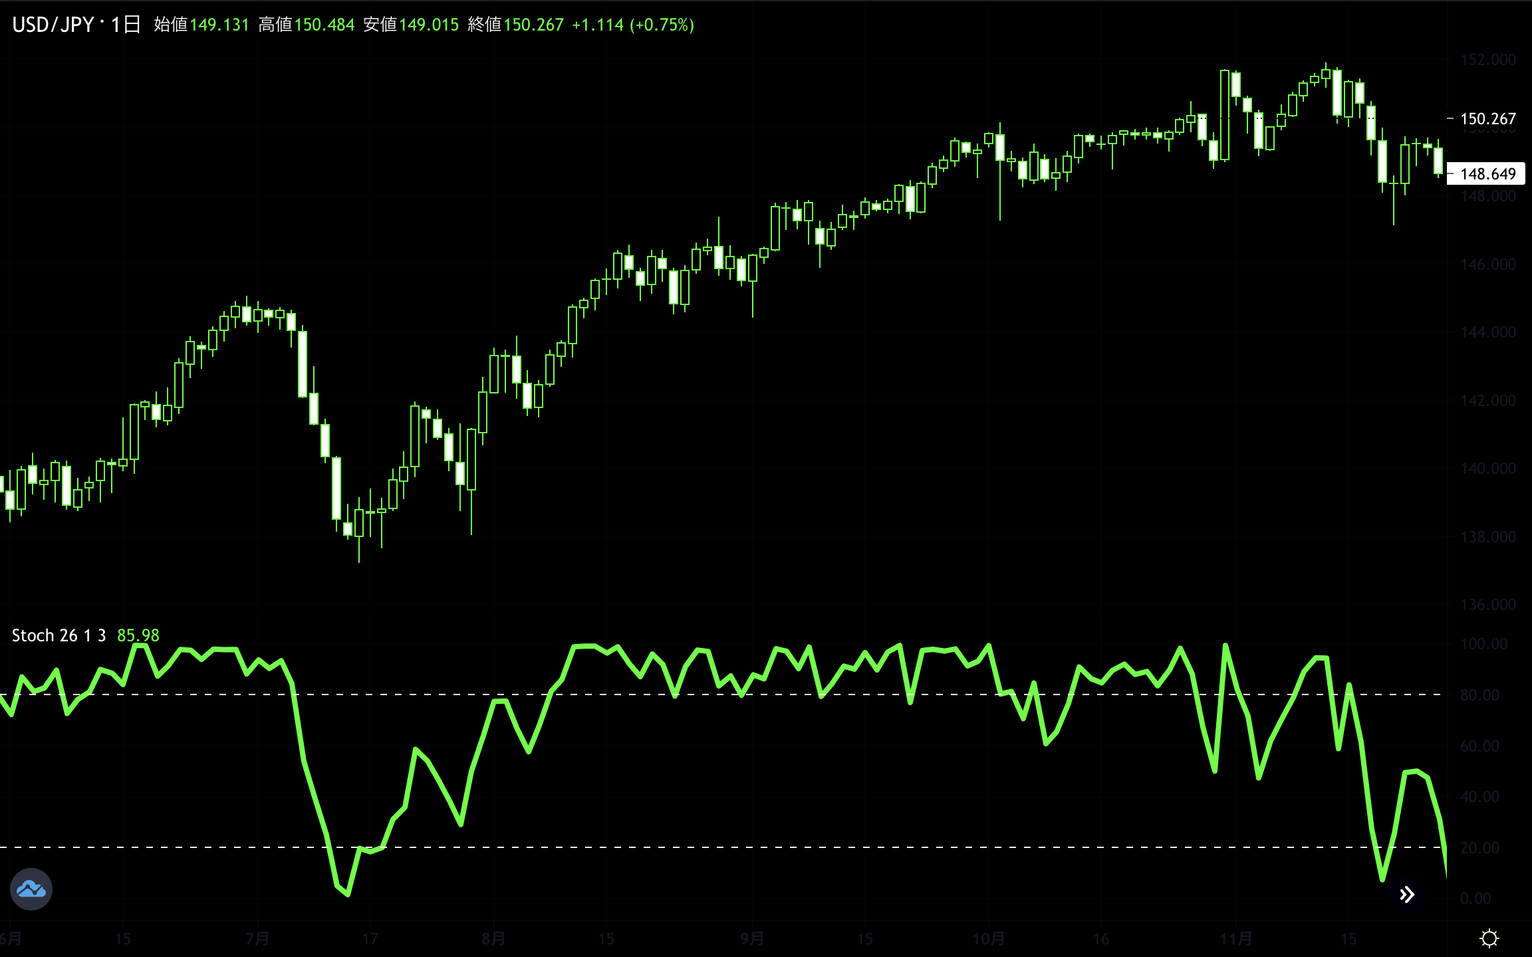Click the 高値 high value 150.484
Screen dimensions: 1532x957
point(324,25)
